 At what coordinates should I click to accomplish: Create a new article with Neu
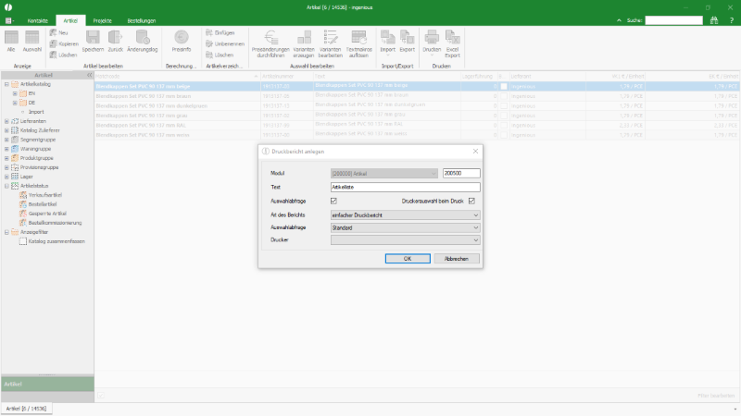(59, 32)
